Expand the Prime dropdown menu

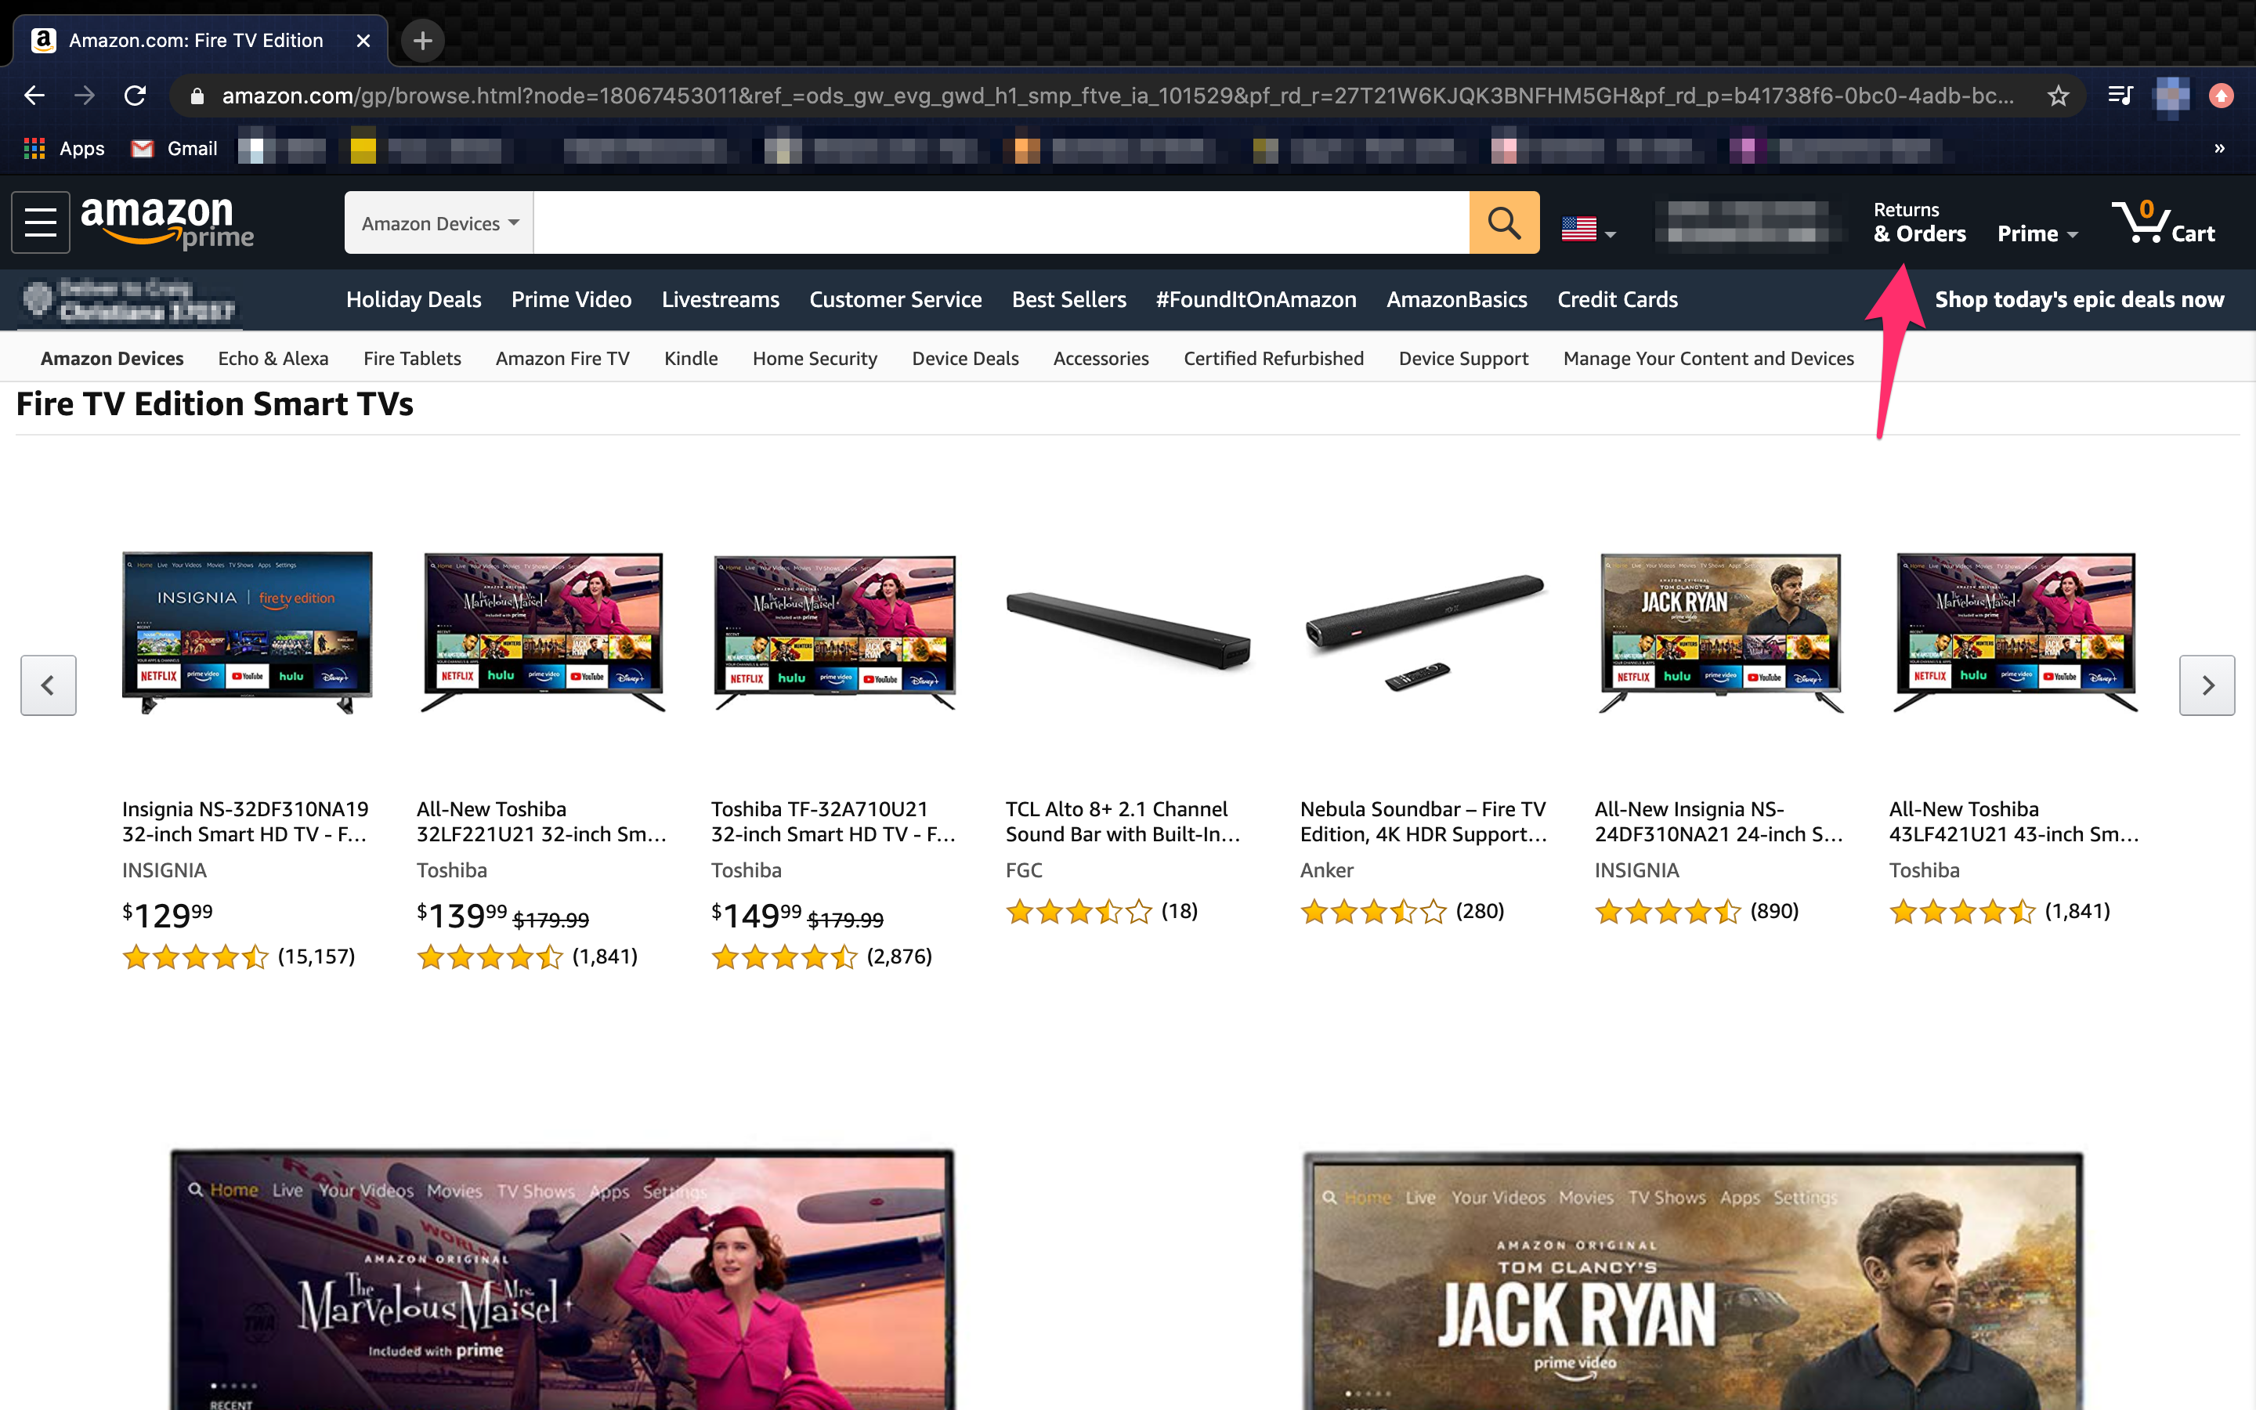pos(2037,233)
